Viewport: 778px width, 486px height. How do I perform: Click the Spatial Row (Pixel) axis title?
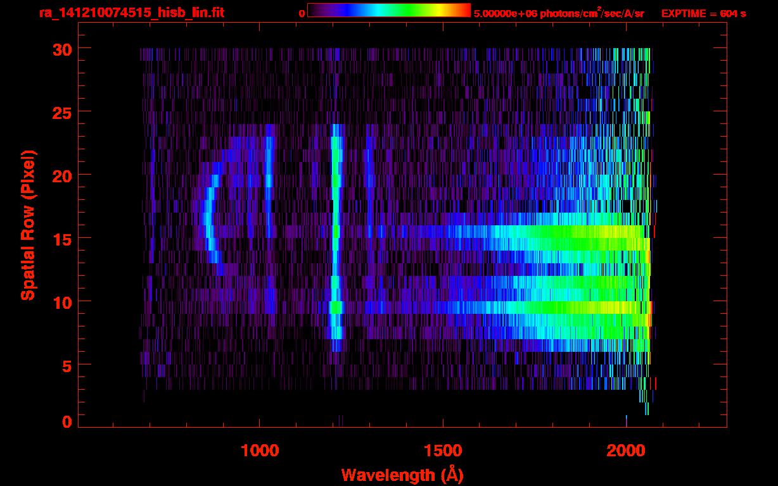pos(28,225)
